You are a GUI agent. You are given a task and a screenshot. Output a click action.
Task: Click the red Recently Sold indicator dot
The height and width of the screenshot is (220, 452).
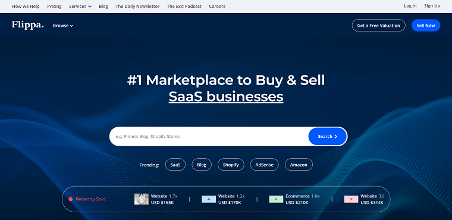point(71,199)
